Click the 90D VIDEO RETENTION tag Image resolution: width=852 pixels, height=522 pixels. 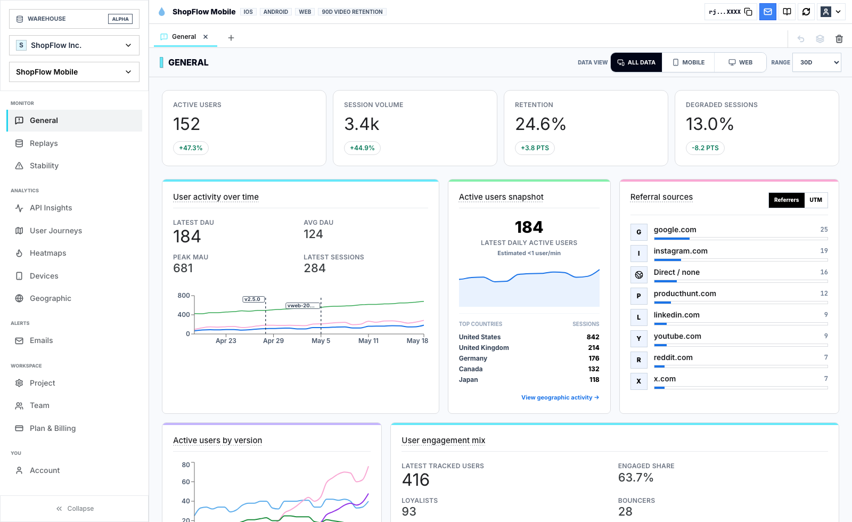tap(352, 12)
